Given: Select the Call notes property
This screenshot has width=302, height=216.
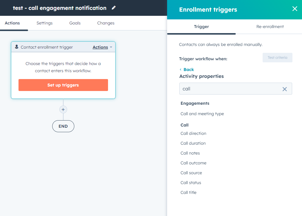Looking at the screenshot, I should tap(190, 153).
